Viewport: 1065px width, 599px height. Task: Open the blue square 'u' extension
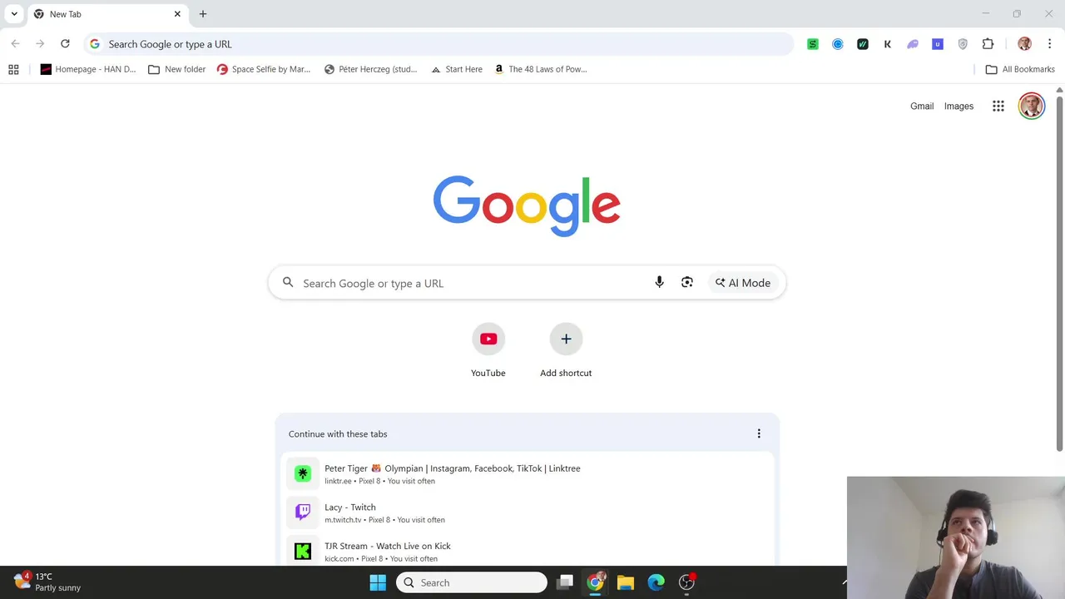point(938,44)
